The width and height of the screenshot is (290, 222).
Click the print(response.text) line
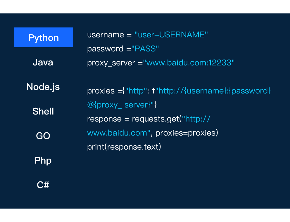124,147
